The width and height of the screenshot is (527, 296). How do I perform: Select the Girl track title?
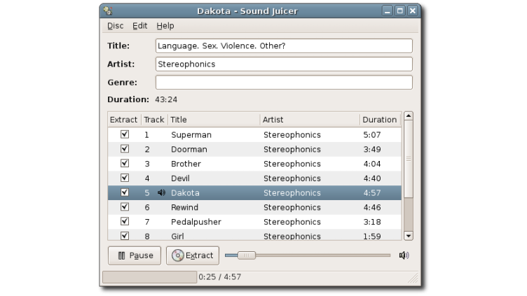tap(177, 237)
